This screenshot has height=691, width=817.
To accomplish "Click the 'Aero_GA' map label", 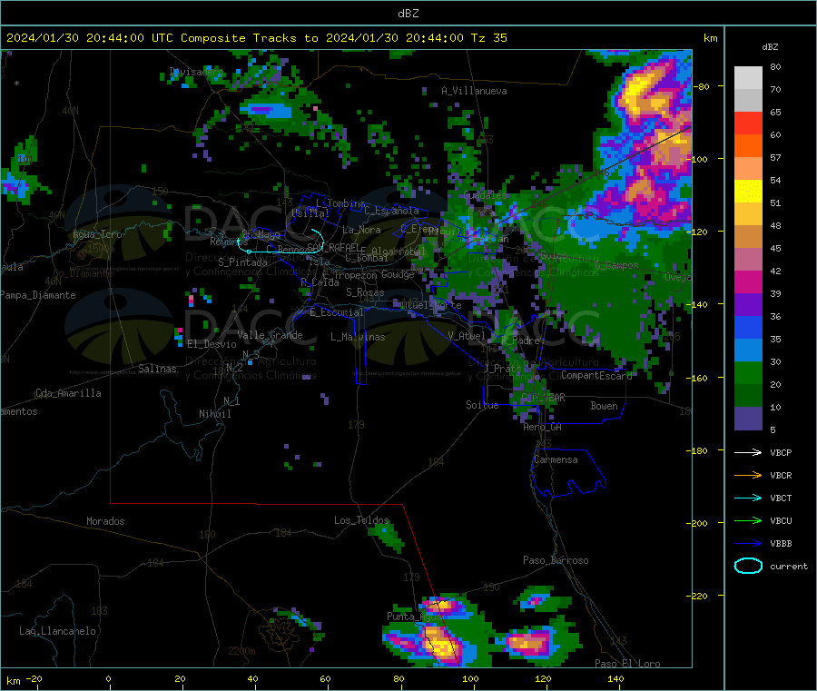I will pos(543,427).
